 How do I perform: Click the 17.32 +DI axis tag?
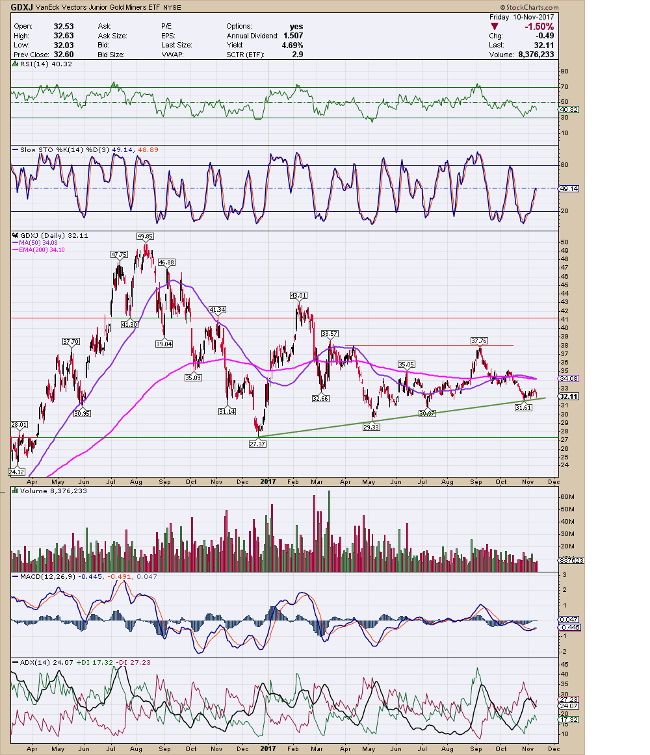pos(569,719)
